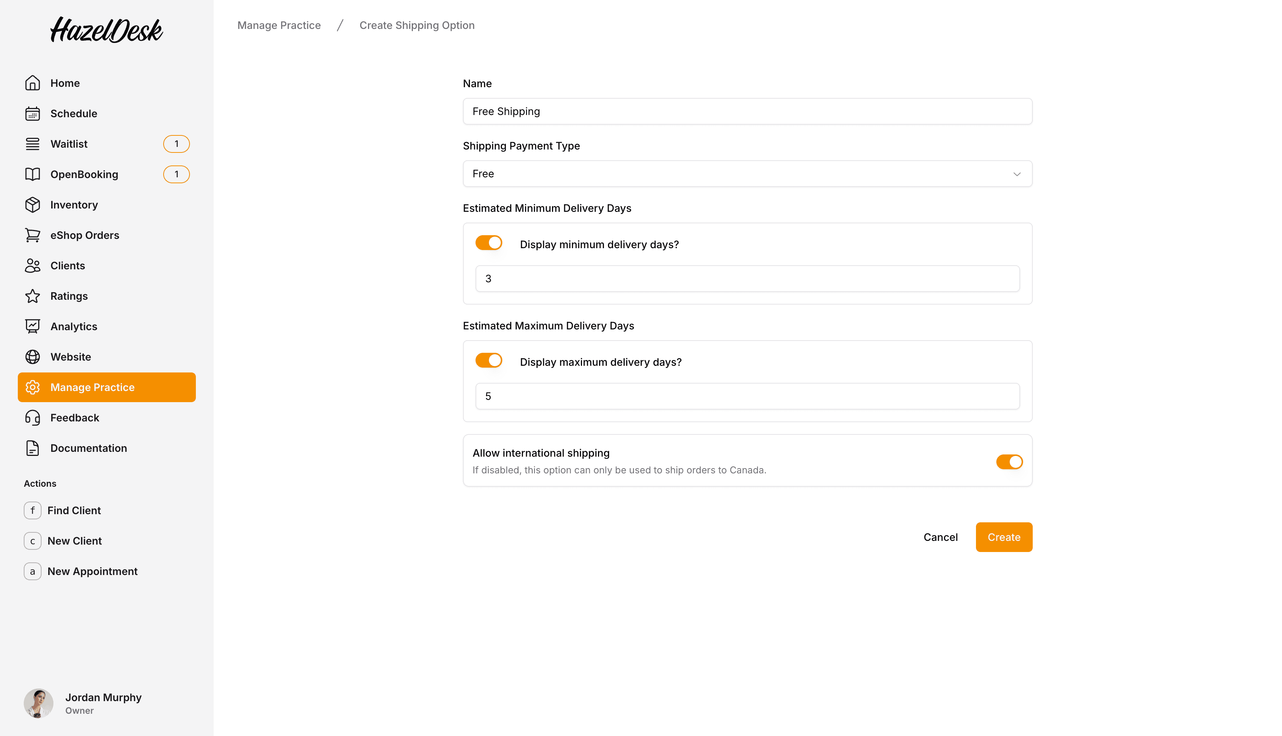Open the Website section in sidebar
1282x736 pixels.
pos(71,356)
